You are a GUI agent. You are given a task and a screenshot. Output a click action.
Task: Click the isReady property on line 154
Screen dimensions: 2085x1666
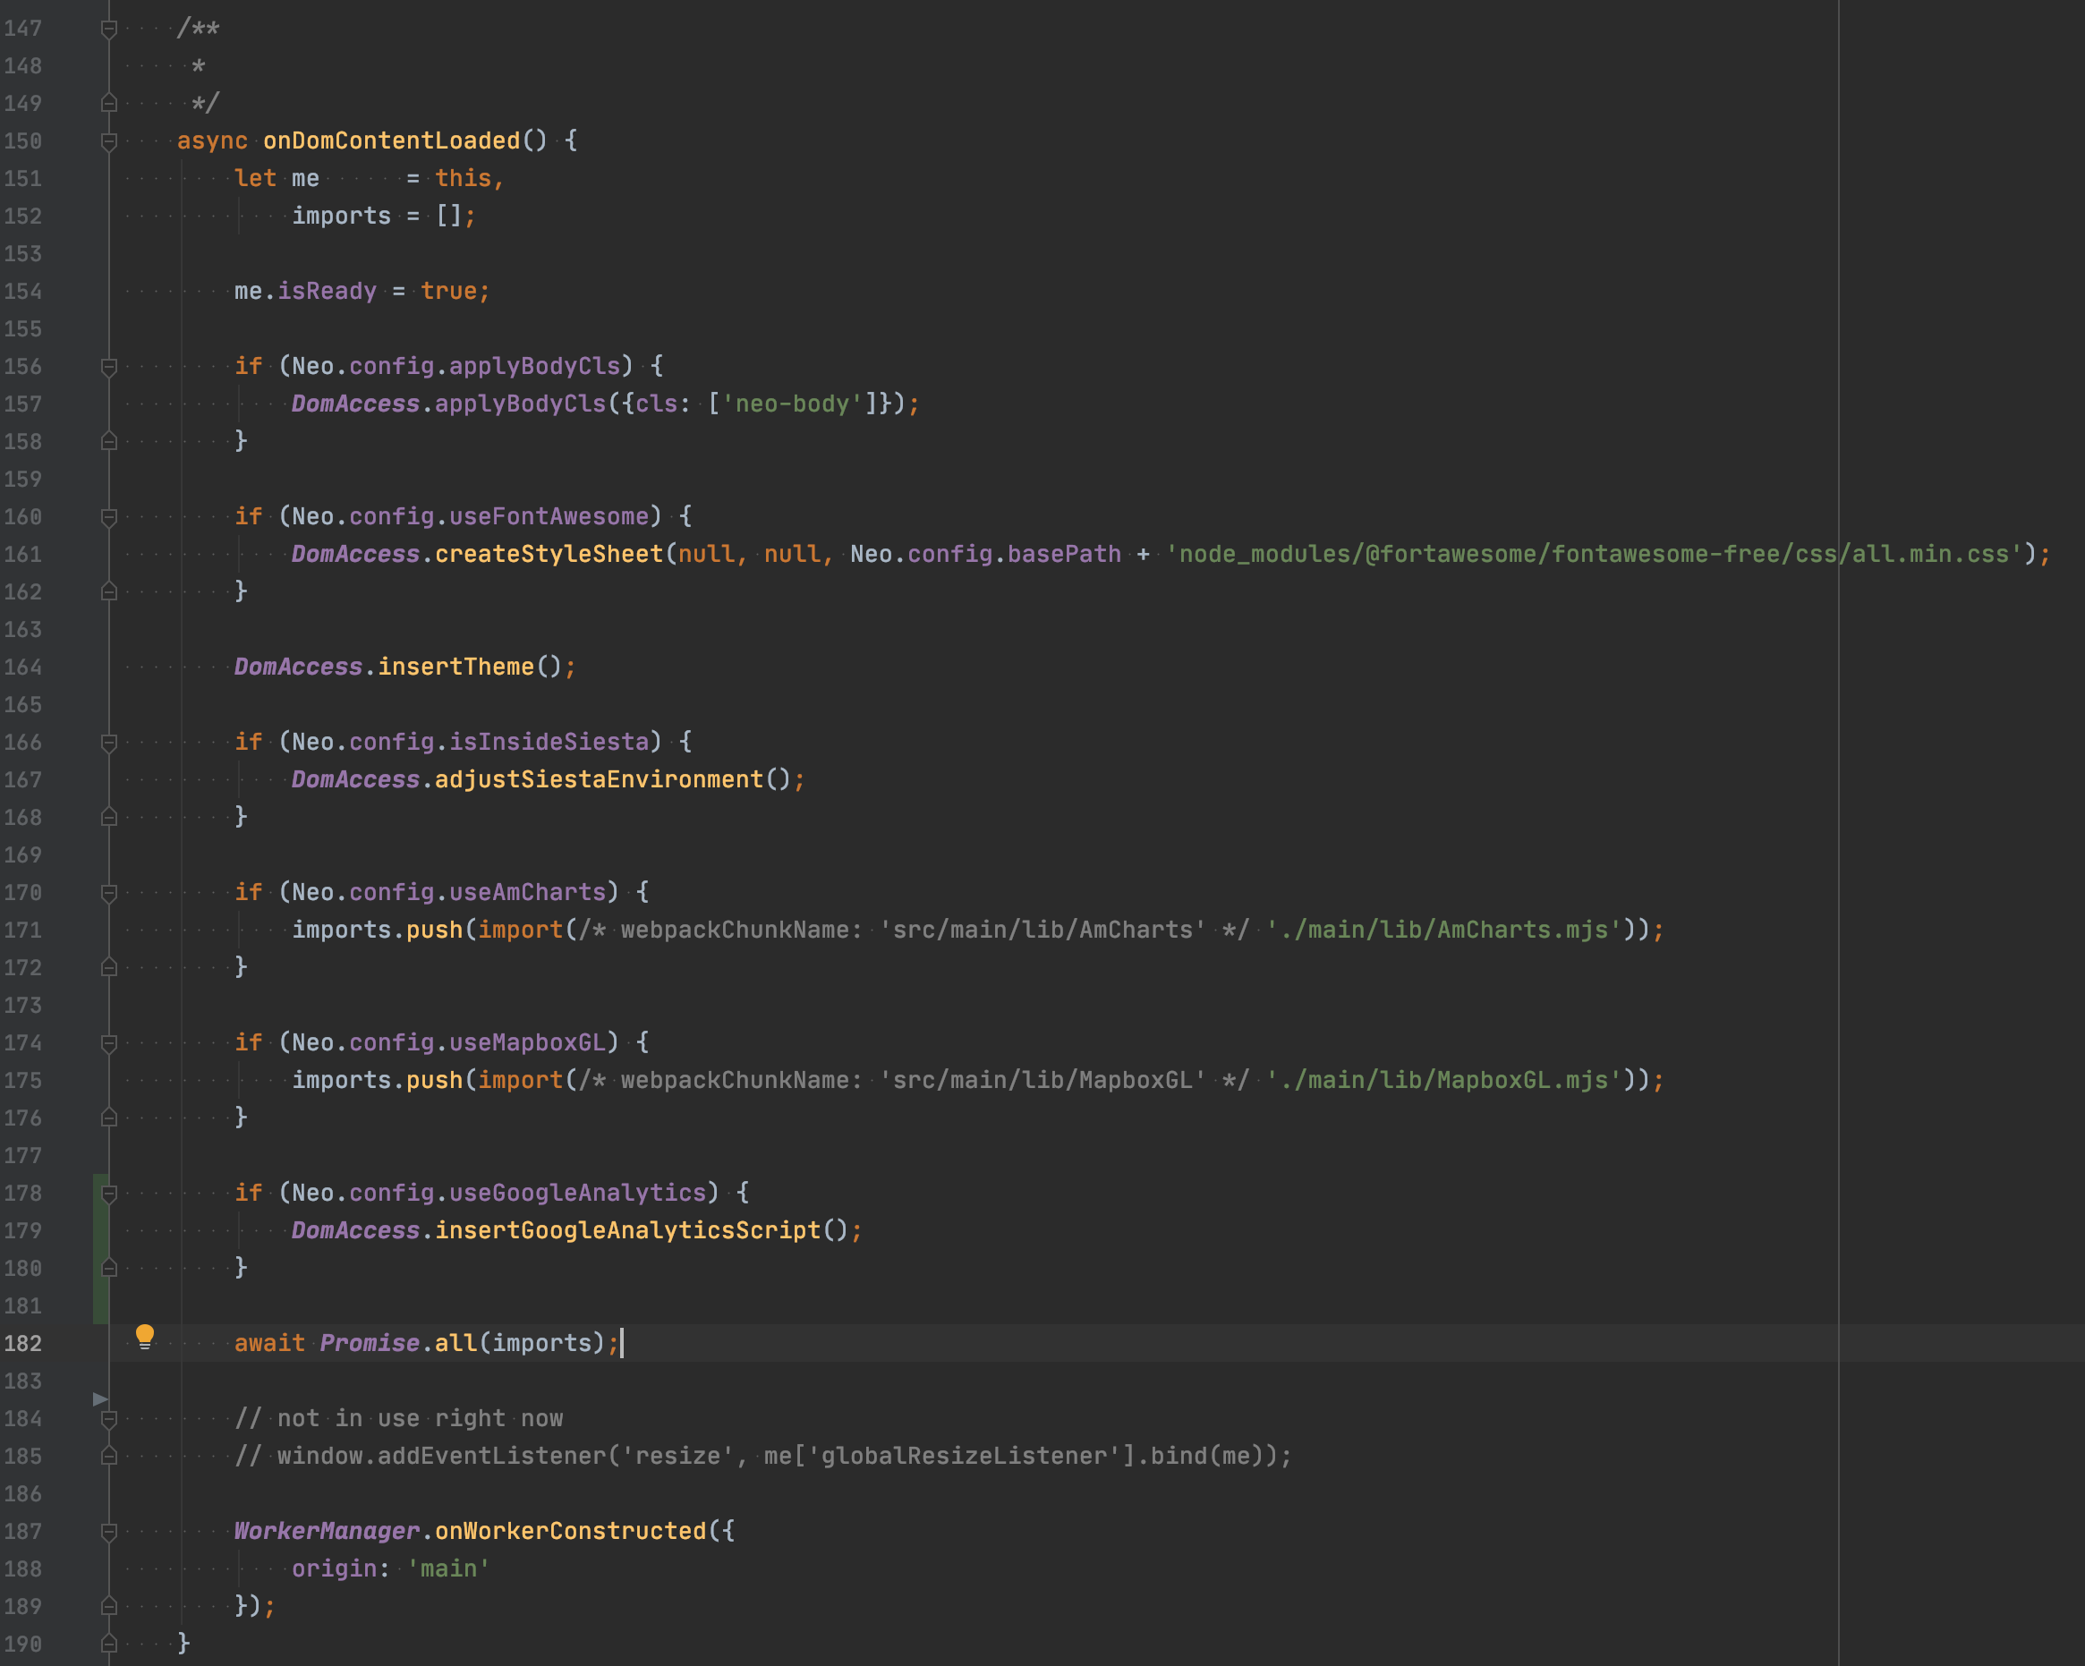click(x=327, y=291)
